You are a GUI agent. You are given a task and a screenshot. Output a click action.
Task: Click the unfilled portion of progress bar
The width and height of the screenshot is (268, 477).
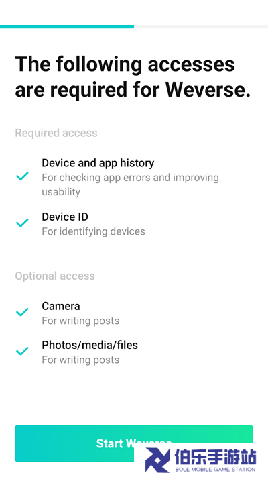click(x=201, y=27)
